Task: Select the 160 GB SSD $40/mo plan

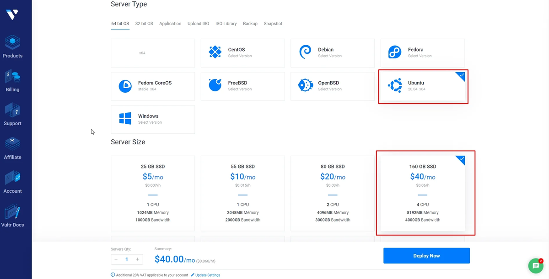Action: coord(423,193)
